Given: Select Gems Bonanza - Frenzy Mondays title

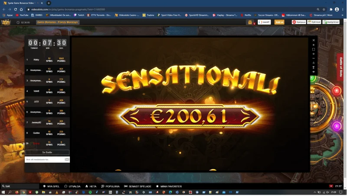Looking at the screenshot, I should (58, 22).
